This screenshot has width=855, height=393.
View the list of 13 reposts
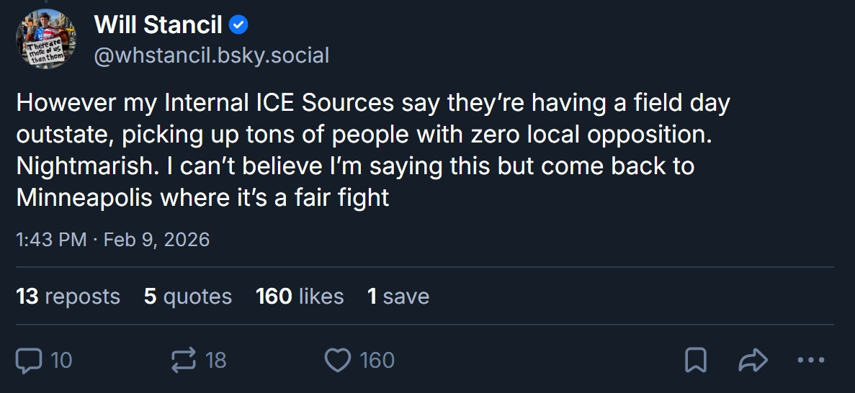point(68,297)
